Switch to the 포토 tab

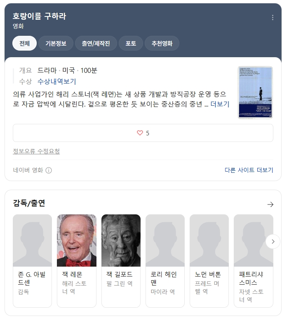[x=131, y=43]
